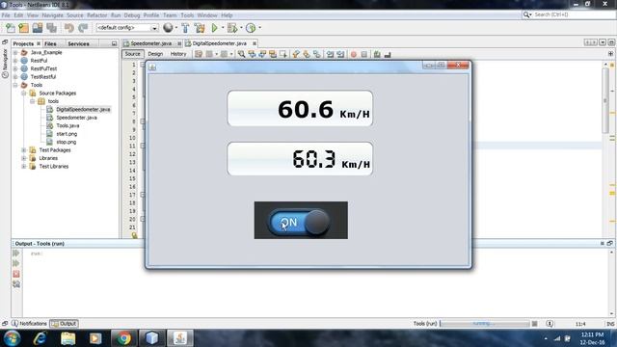Toggle the Design view button
The height and width of the screenshot is (347, 617).
[155, 54]
